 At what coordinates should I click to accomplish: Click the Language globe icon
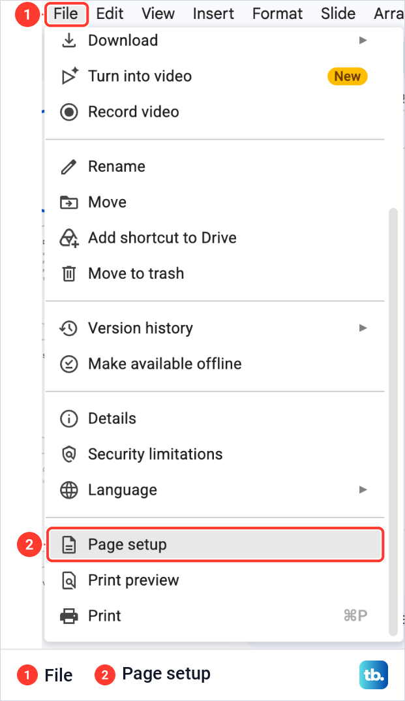[68, 490]
